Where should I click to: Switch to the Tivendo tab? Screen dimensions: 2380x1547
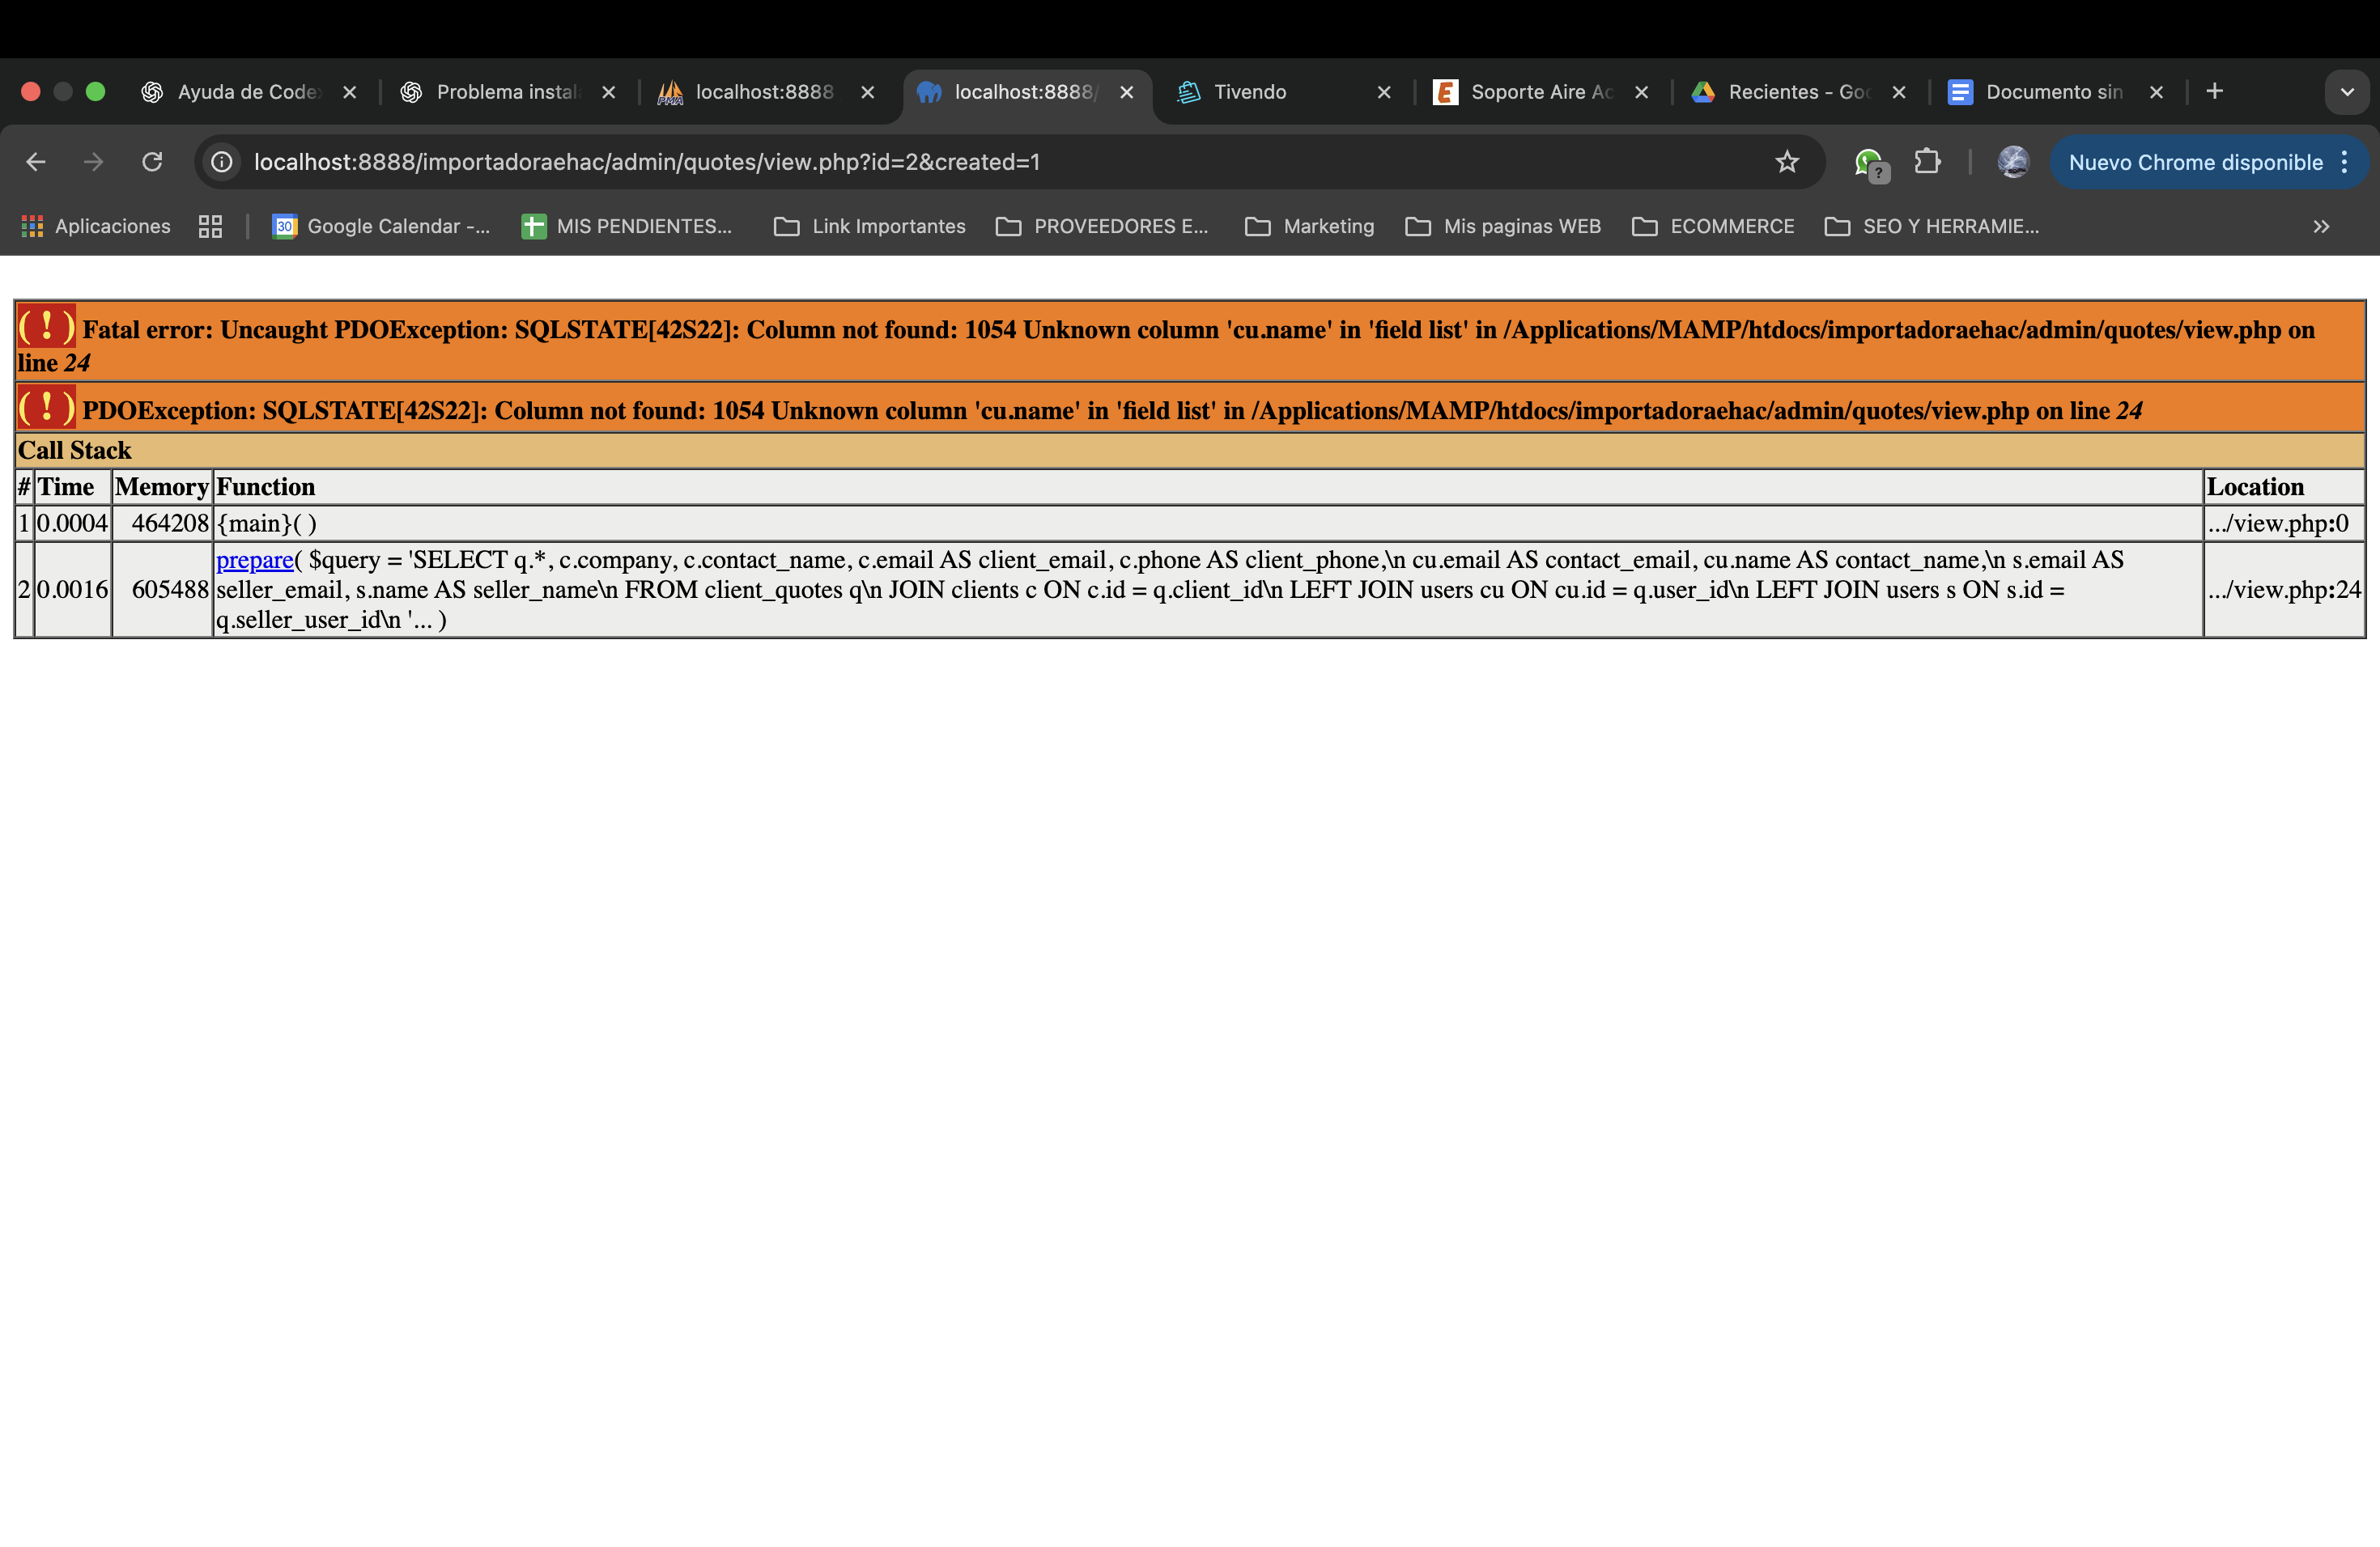pos(1250,92)
